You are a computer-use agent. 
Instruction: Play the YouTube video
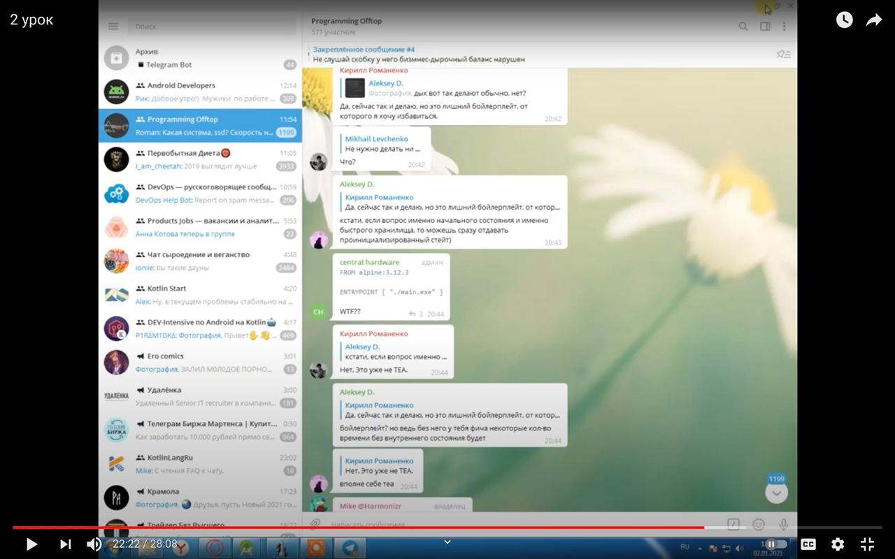coord(31,544)
